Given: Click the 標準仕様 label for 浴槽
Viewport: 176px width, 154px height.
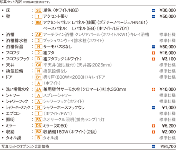Looking at the screenshot, I should coord(168,35).
